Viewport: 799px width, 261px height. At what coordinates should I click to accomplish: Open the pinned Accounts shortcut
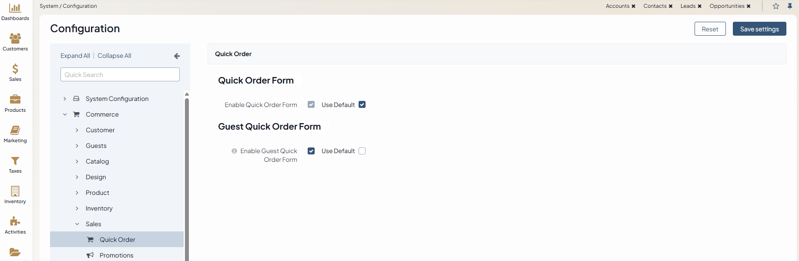coord(618,6)
